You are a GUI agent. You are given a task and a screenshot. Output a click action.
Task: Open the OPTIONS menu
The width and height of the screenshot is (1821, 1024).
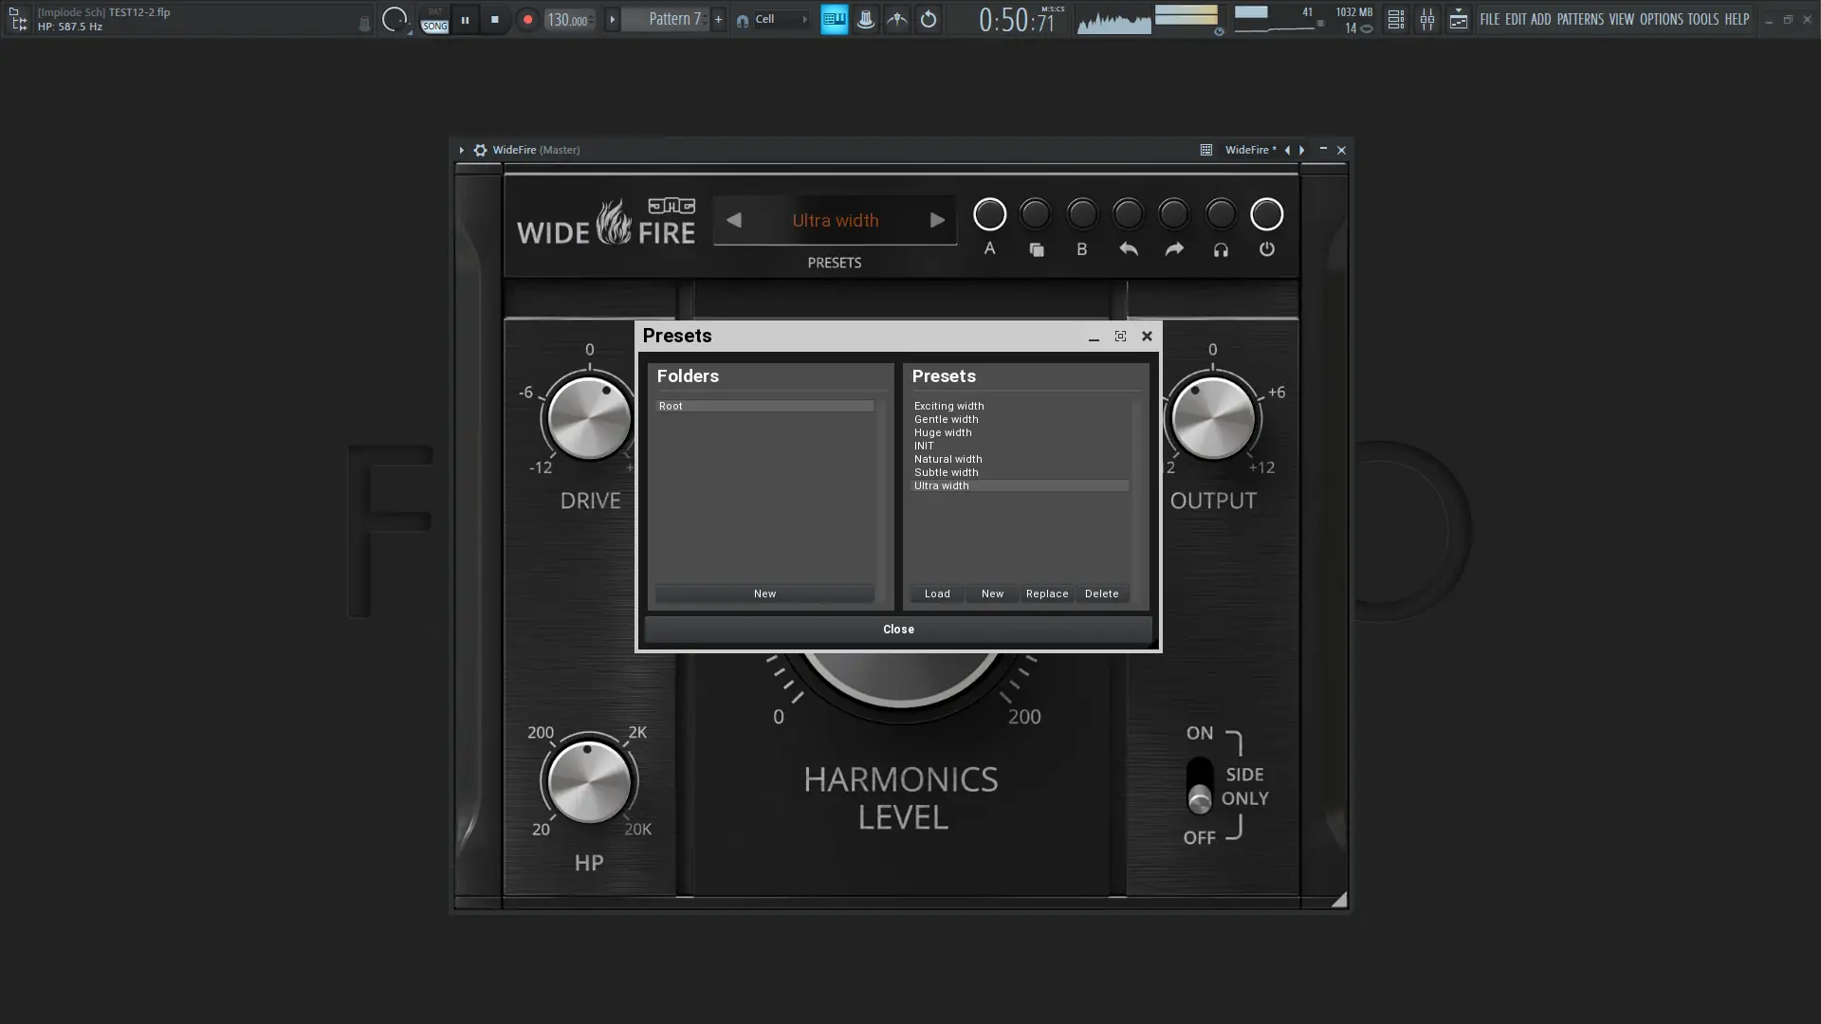1661,19
